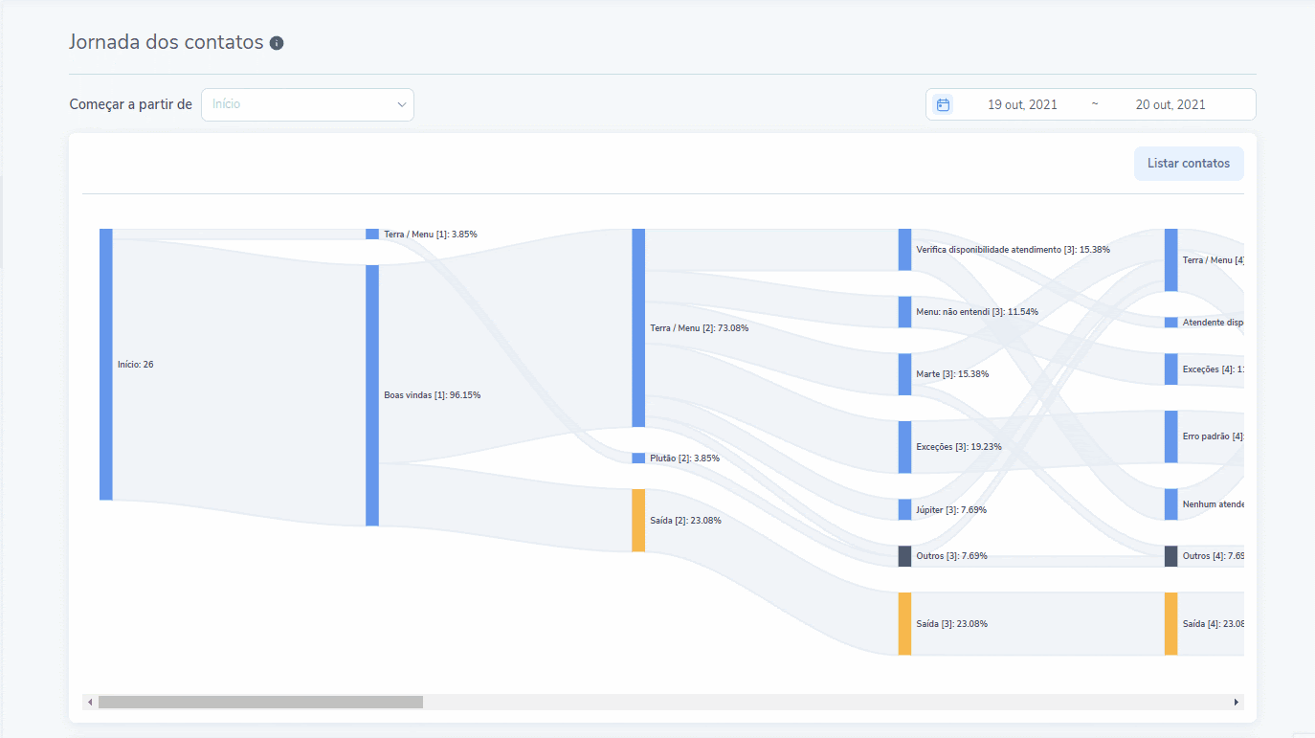Select the Exceções [3] node bar
This screenshot has width=1315, height=738.
click(904, 446)
